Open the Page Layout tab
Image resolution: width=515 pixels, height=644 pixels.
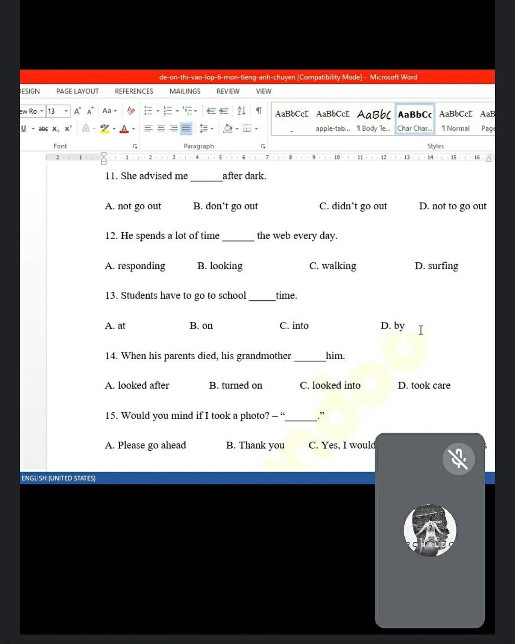coord(77,91)
